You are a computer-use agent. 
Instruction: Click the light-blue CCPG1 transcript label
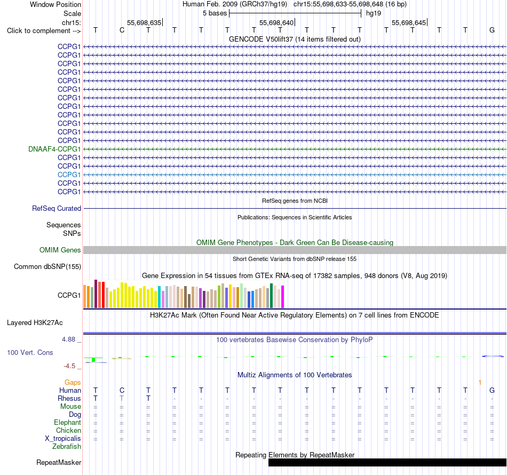(69, 175)
